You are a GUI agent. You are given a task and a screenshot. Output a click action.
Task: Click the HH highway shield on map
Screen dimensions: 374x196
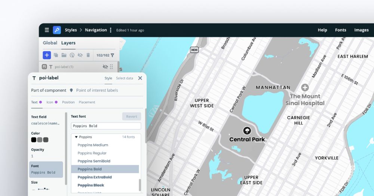coord(194,50)
